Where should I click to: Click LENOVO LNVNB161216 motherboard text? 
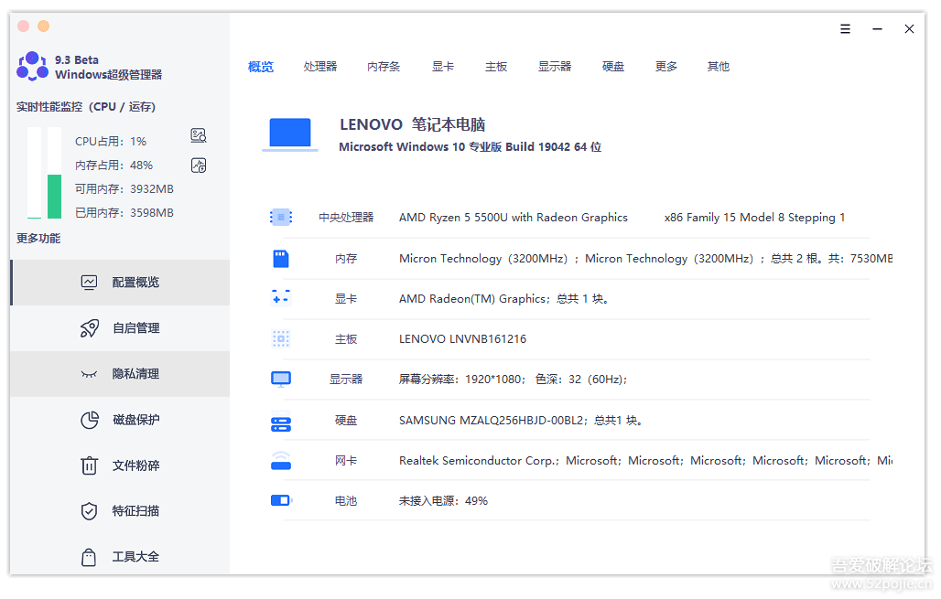(462, 338)
